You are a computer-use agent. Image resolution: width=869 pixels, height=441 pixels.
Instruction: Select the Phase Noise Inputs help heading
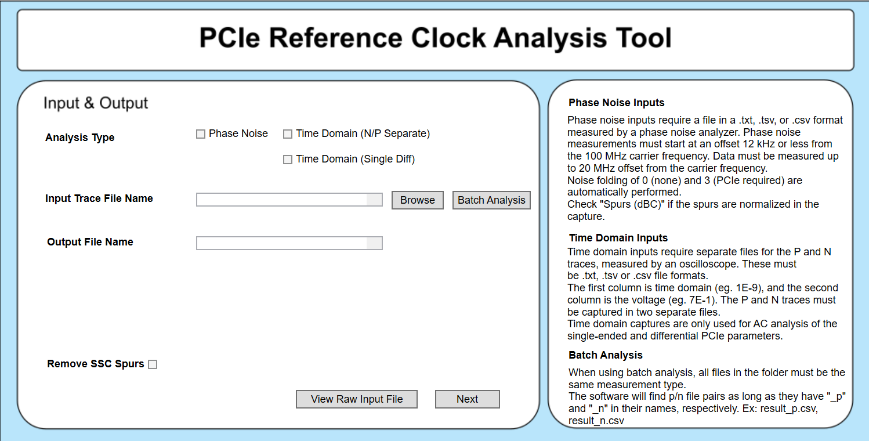point(616,103)
